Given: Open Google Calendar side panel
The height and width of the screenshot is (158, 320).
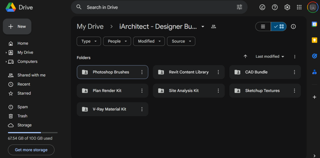Looking at the screenshot, I should click(x=314, y=24).
